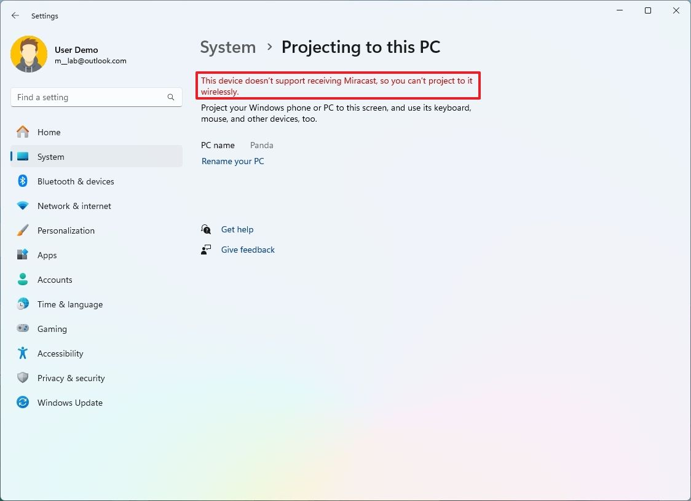Click the search magnifier icon
The image size is (691, 501).
(x=171, y=97)
